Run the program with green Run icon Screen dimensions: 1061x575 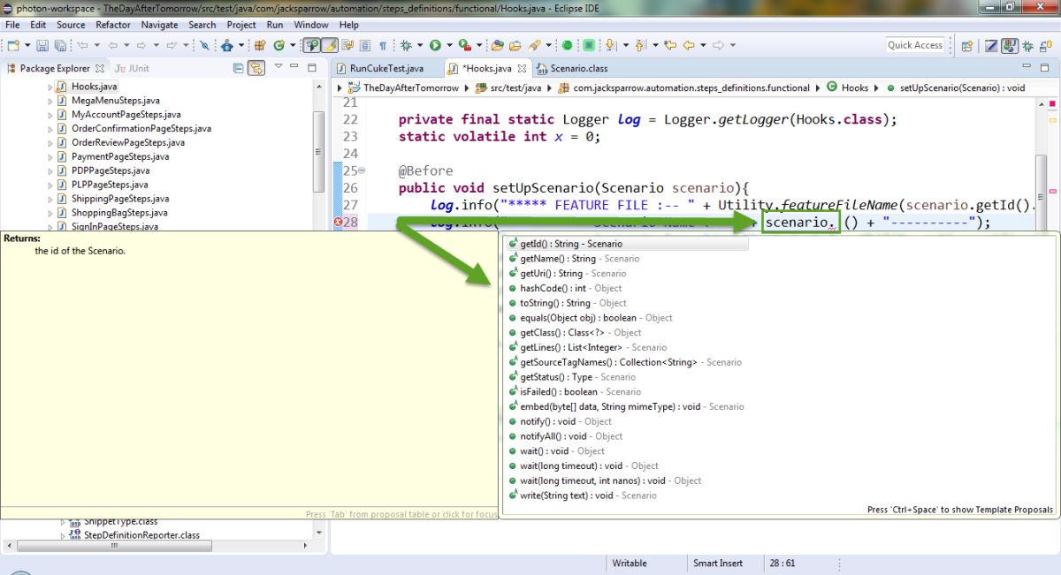coord(435,45)
